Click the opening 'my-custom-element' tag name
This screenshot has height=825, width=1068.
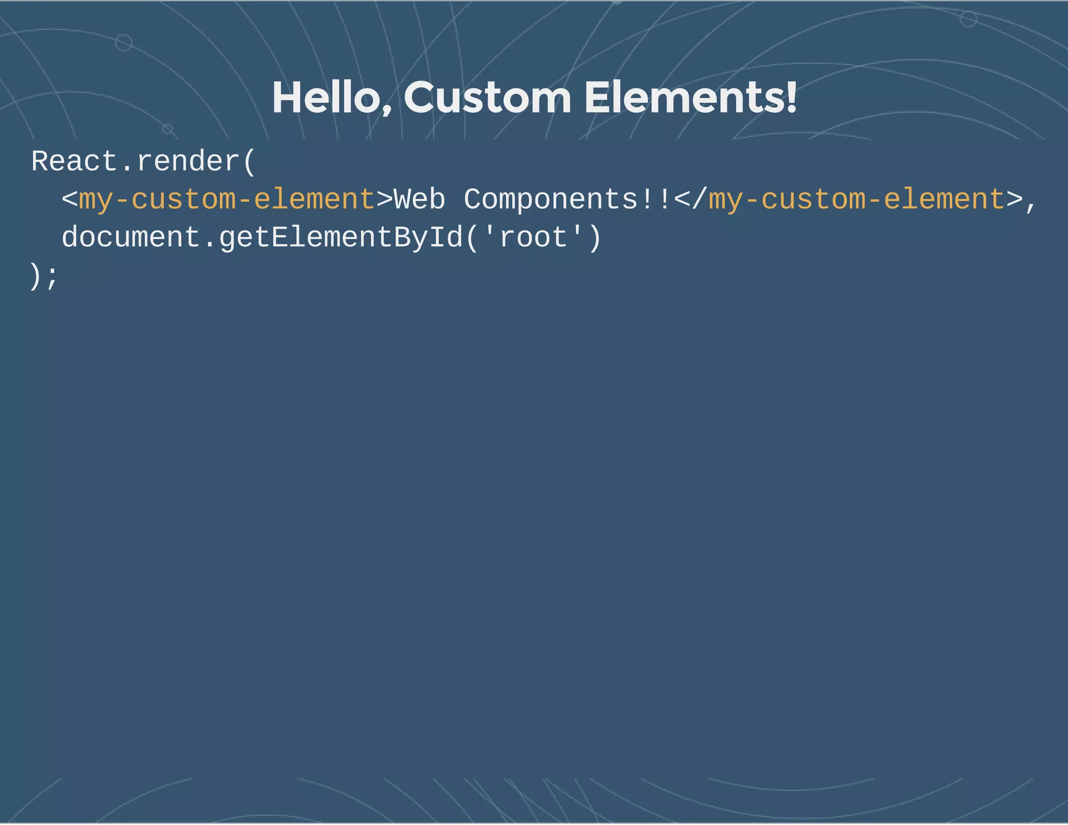[x=227, y=200]
